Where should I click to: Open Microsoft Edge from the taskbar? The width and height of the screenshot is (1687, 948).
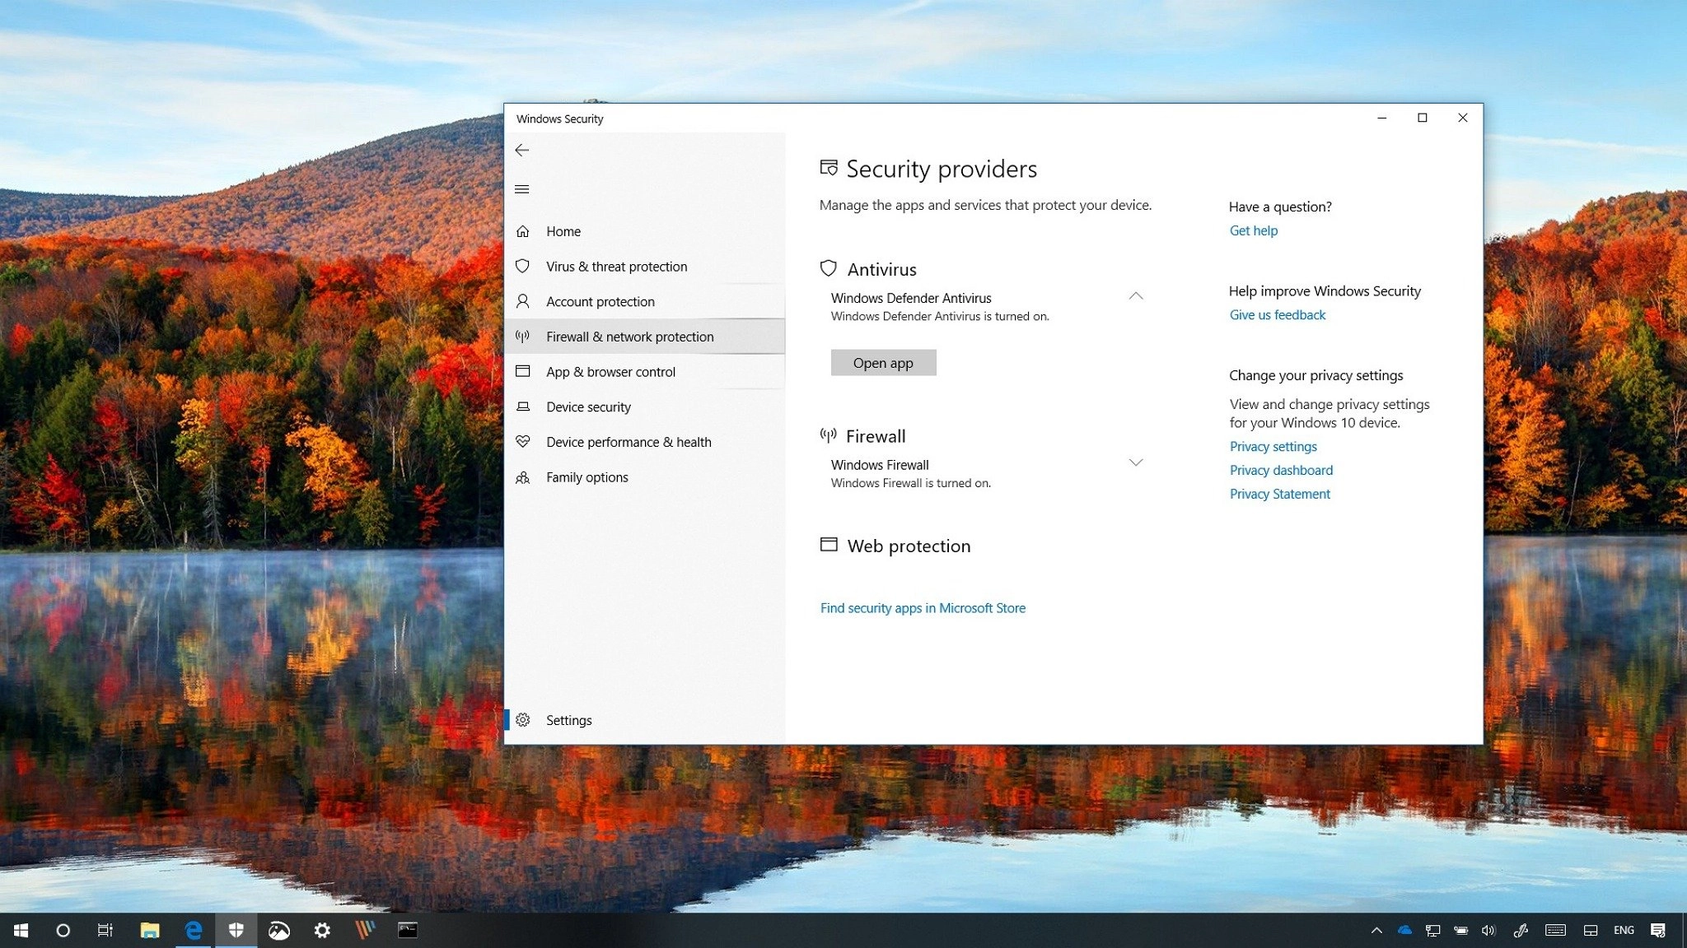[x=194, y=930]
